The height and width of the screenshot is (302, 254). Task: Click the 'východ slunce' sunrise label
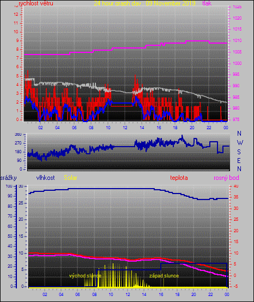click(85, 276)
